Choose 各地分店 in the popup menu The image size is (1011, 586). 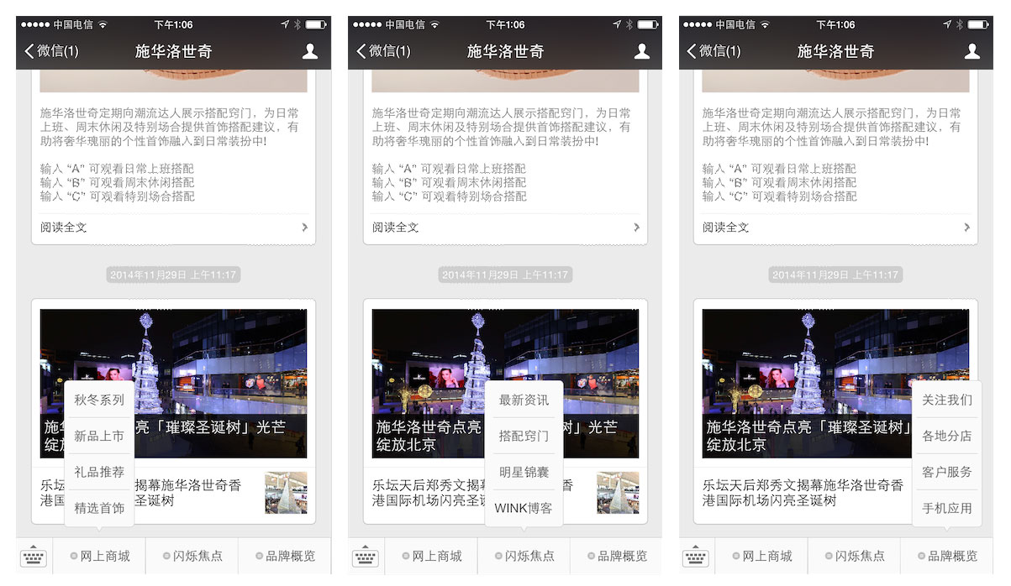pos(946,436)
